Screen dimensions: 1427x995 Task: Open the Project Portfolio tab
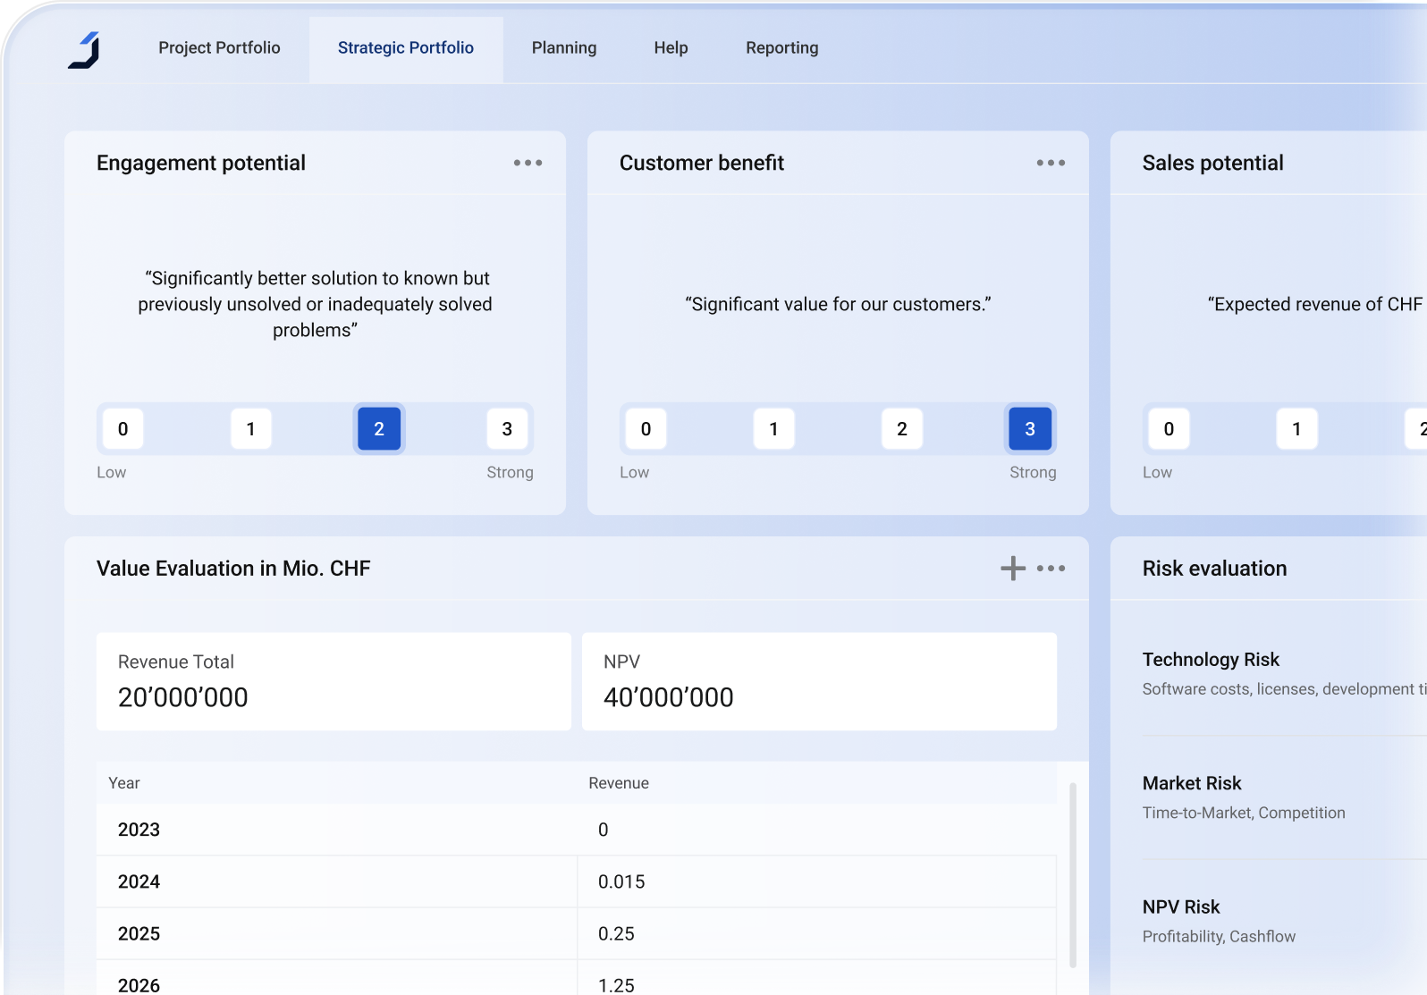(219, 48)
